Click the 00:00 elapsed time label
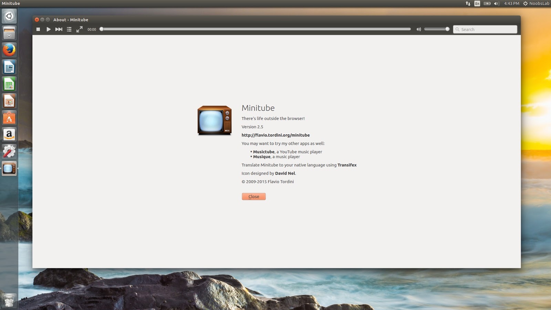 point(92,30)
